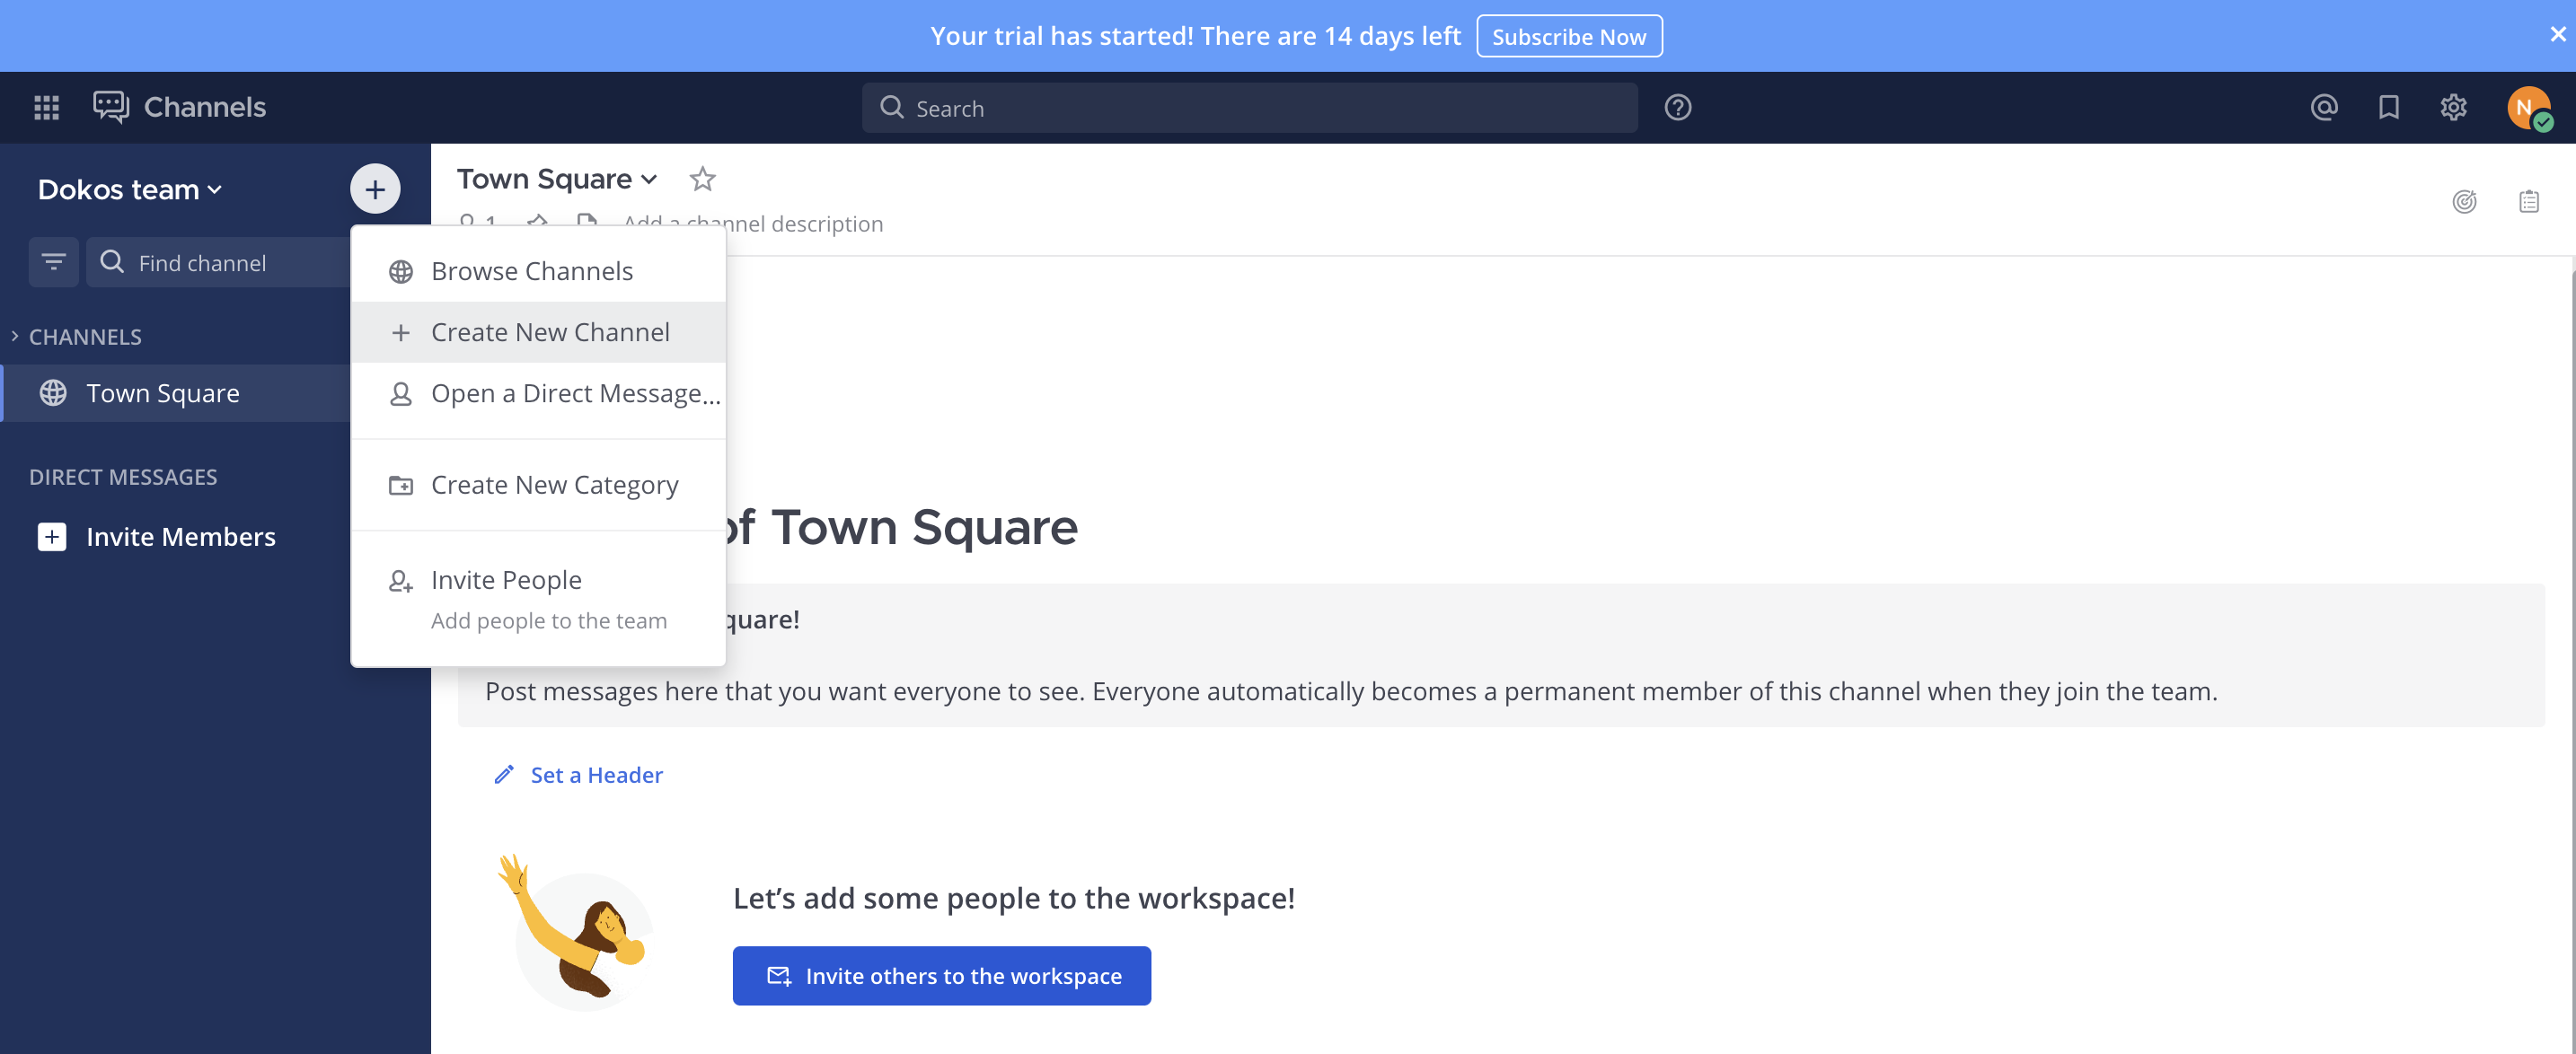Open checklist clipboard icon in header
Screen dimensions: 2576x1054
pyautogui.click(x=2528, y=202)
